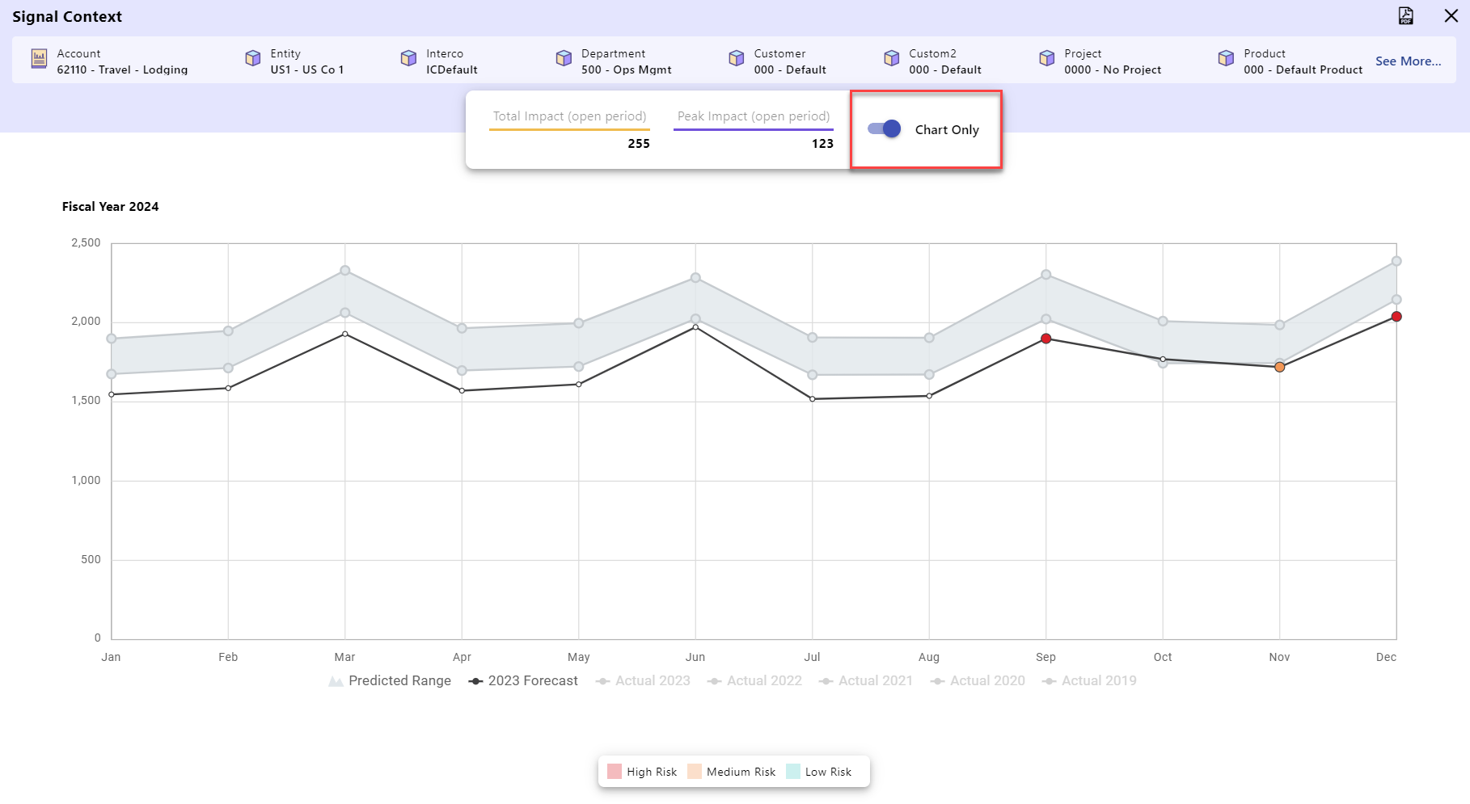1470x804 pixels.
Task: Click the Peak Impact value 123
Action: tap(822, 144)
